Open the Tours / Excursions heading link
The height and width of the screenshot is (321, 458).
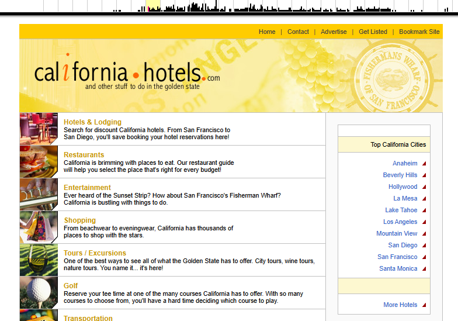95,253
